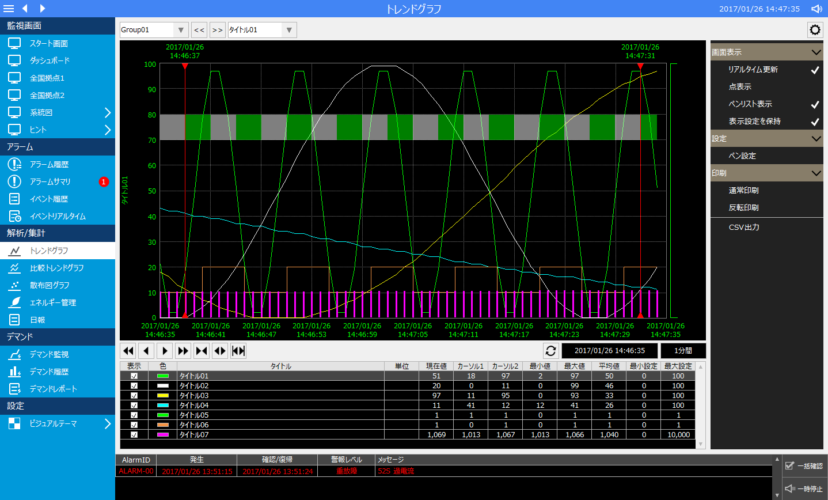
Task: Click the refresh icon beside the date field
Action: (x=550, y=351)
